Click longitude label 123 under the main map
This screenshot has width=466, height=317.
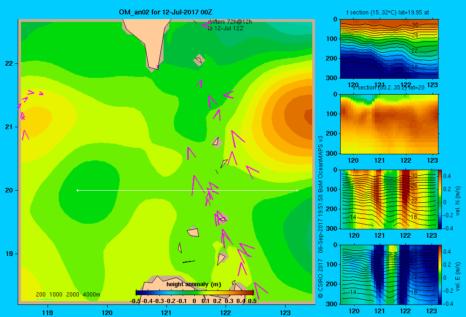click(285, 313)
